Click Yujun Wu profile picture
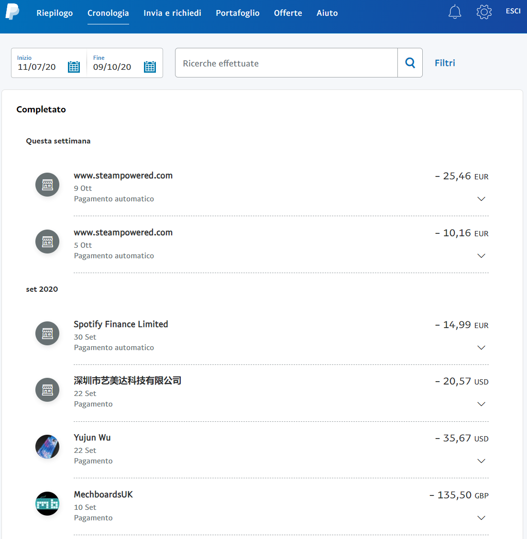527x539 pixels. coord(47,447)
